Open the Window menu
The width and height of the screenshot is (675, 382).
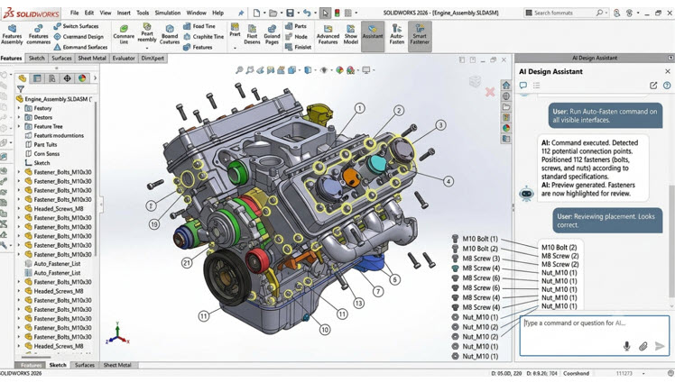(x=197, y=13)
